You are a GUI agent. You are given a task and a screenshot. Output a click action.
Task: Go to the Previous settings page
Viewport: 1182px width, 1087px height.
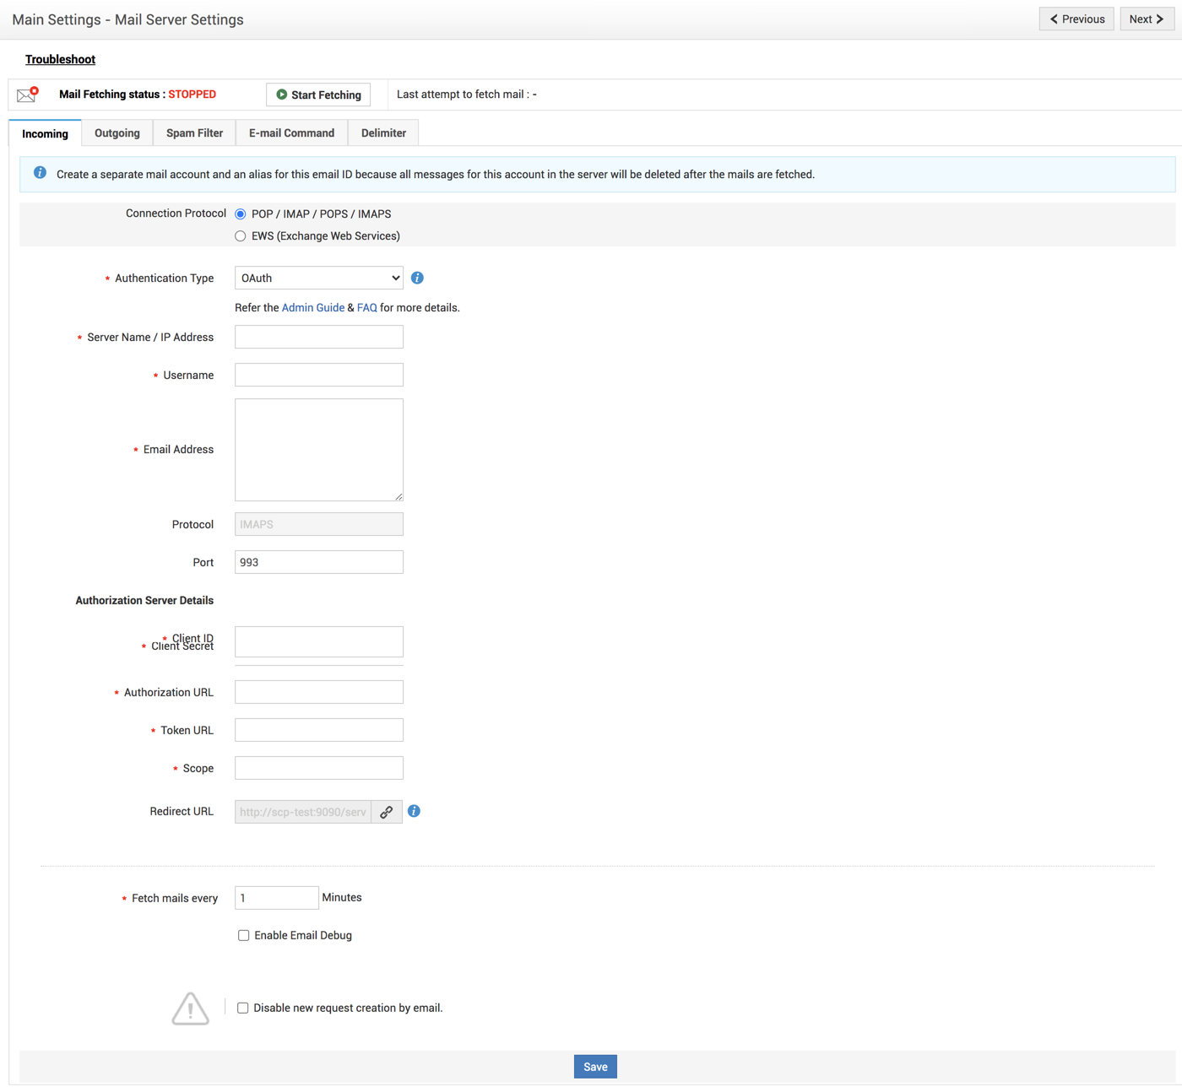(1076, 19)
